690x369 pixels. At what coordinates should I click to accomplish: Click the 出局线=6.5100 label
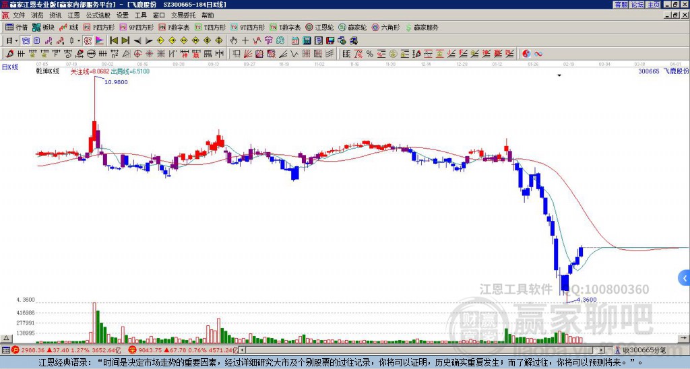(x=130, y=71)
